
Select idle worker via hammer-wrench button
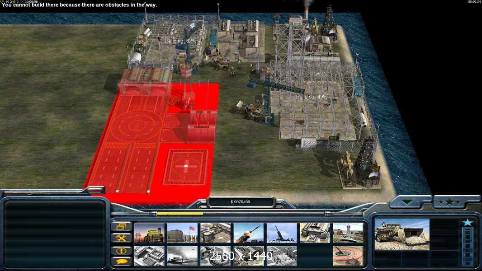[x=122, y=238]
